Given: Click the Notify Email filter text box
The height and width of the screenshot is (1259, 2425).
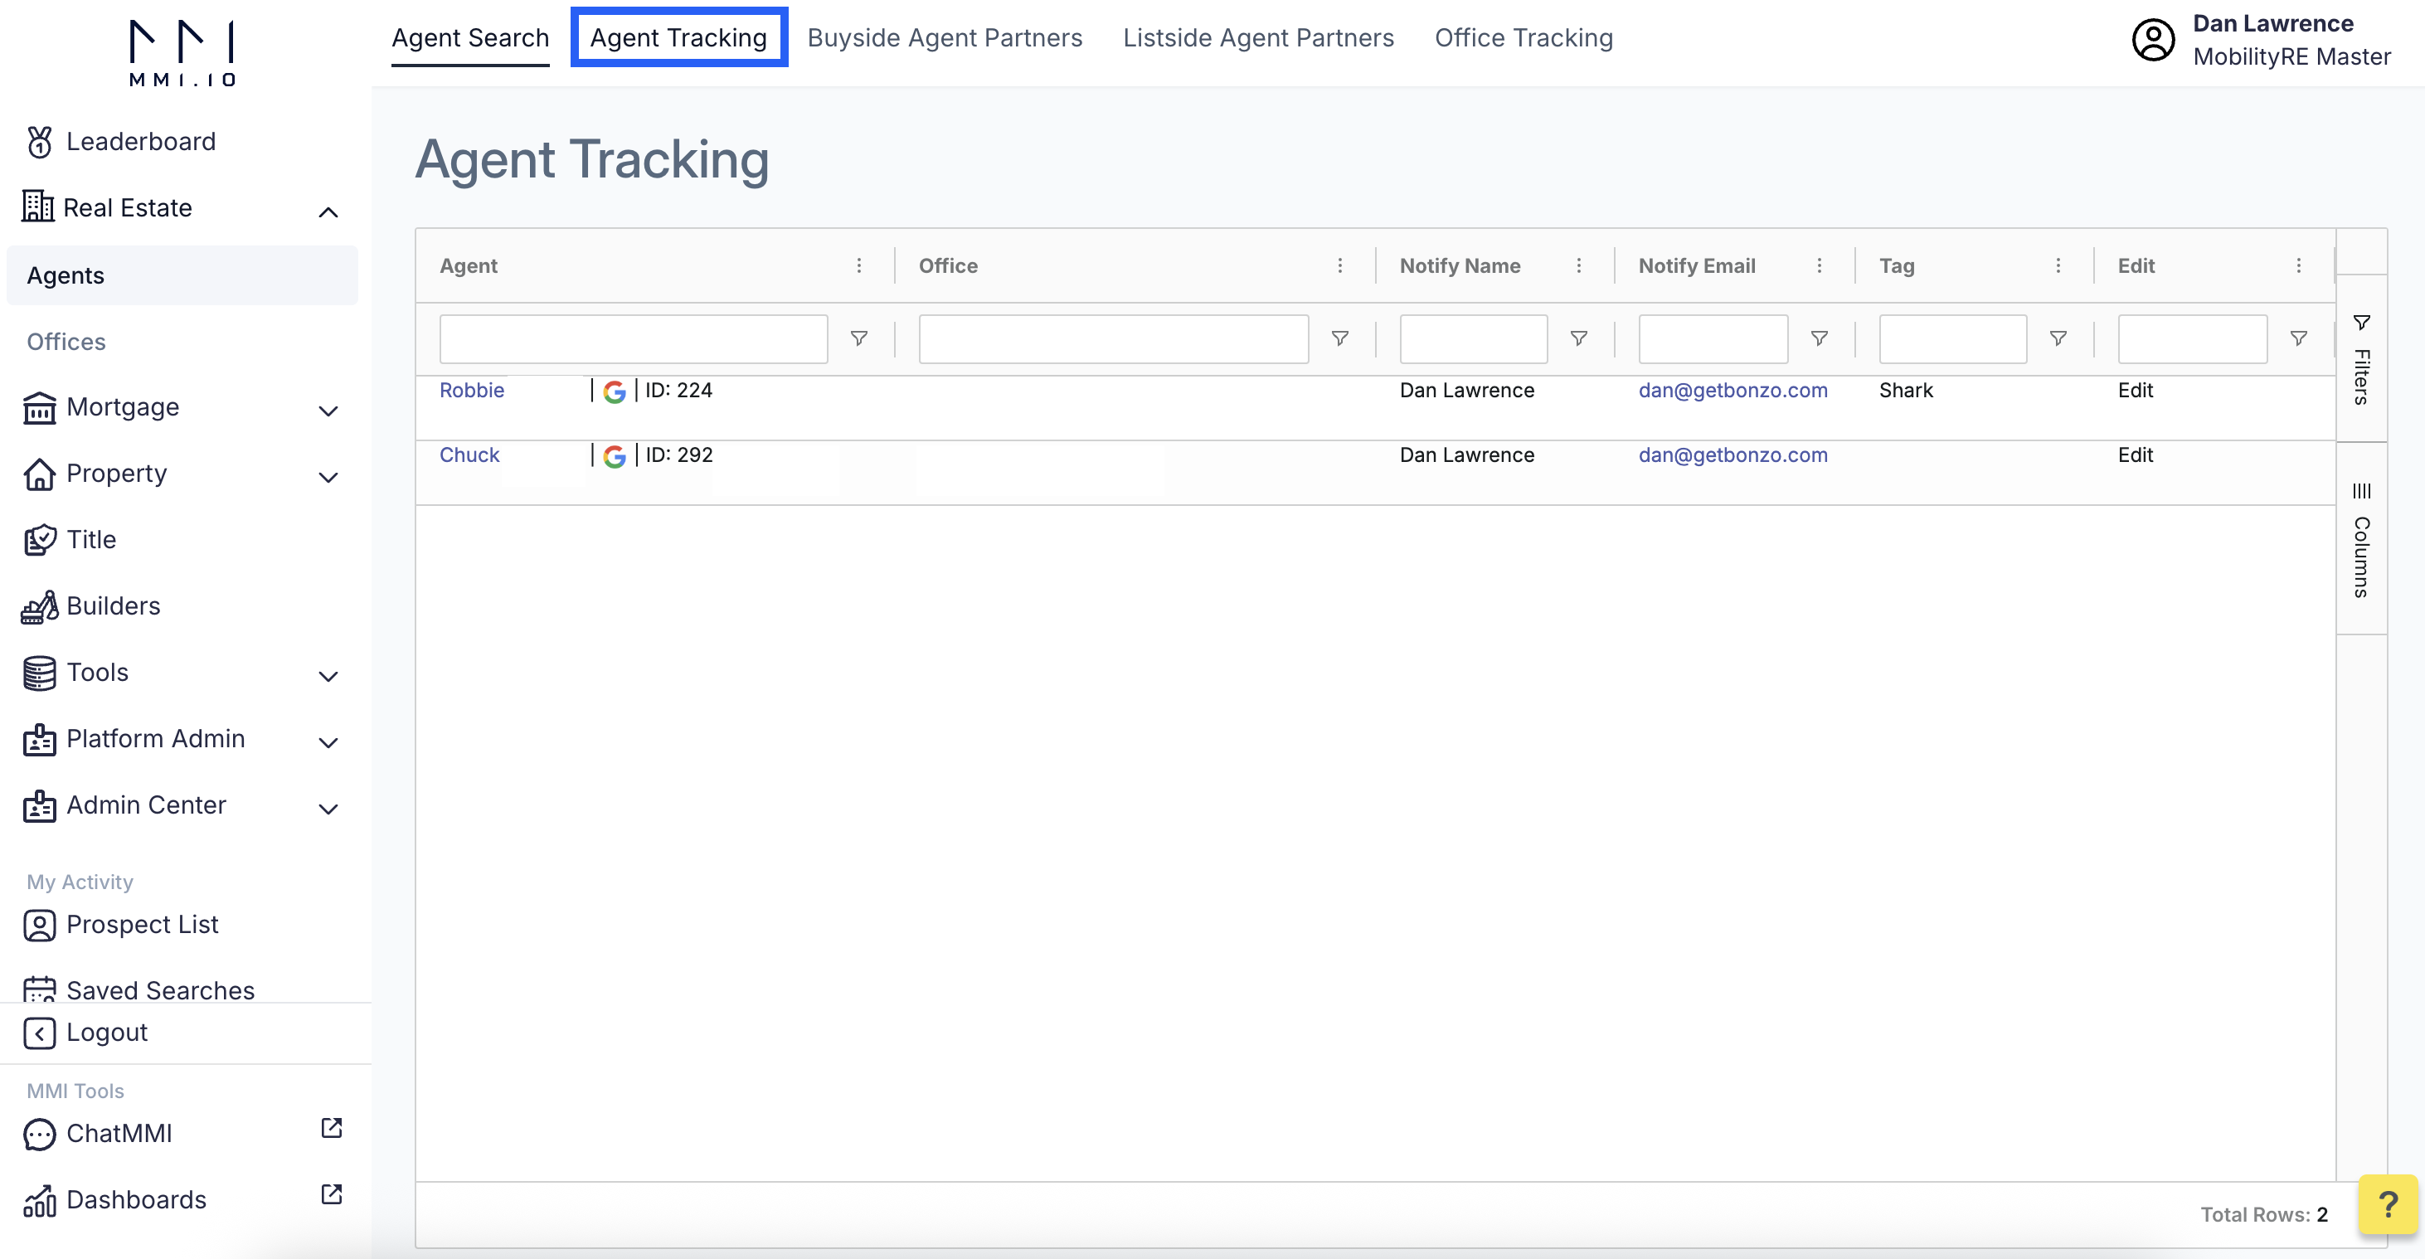Looking at the screenshot, I should [1713, 339].
